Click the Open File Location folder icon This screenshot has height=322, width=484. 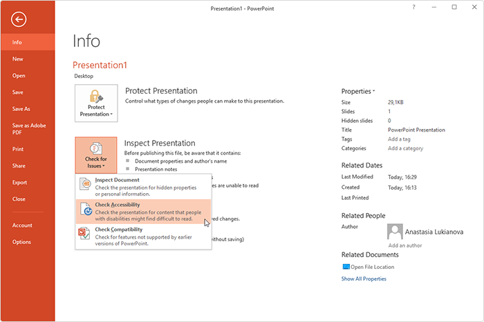(x=346, y=267)
